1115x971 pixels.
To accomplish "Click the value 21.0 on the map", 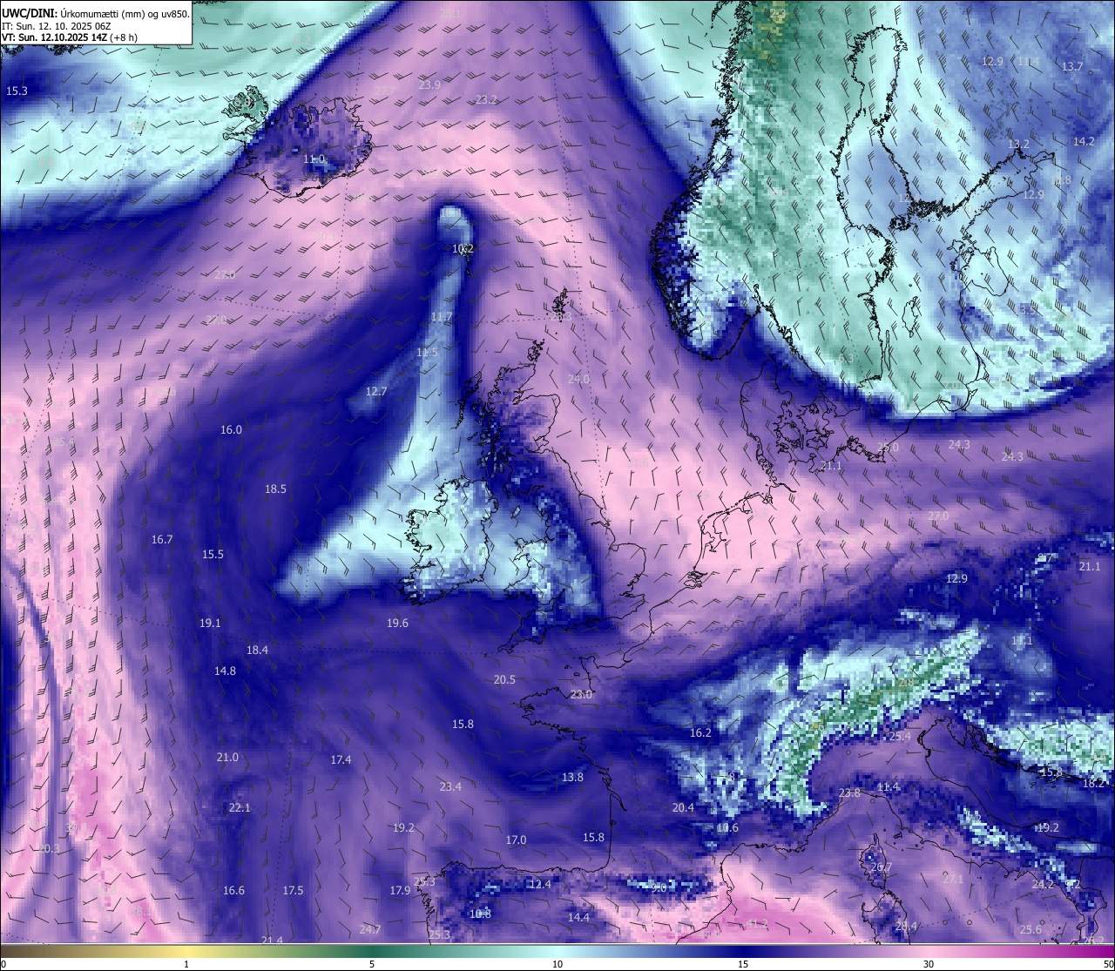I will tap(227, 757).
